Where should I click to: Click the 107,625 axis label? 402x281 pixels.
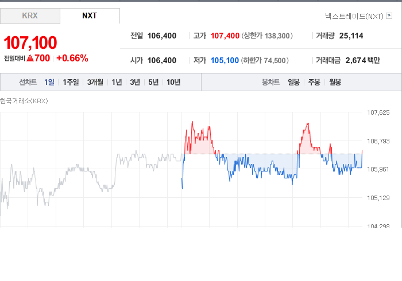click(x=378, y=112)
